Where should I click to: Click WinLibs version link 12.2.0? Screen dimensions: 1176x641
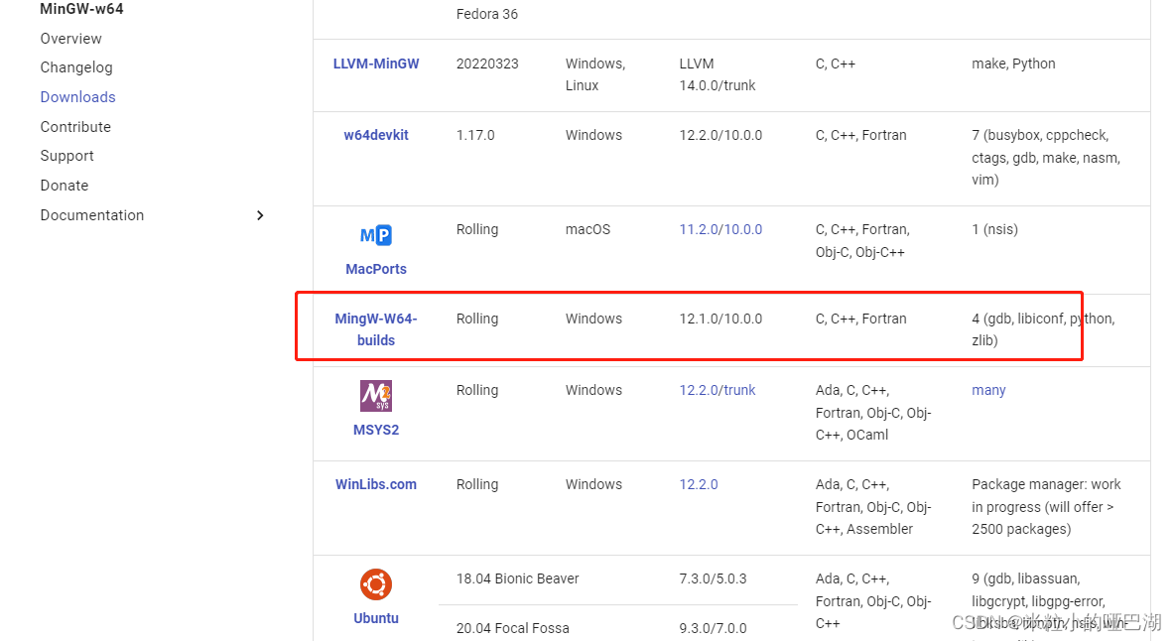(x=699, y=484)
